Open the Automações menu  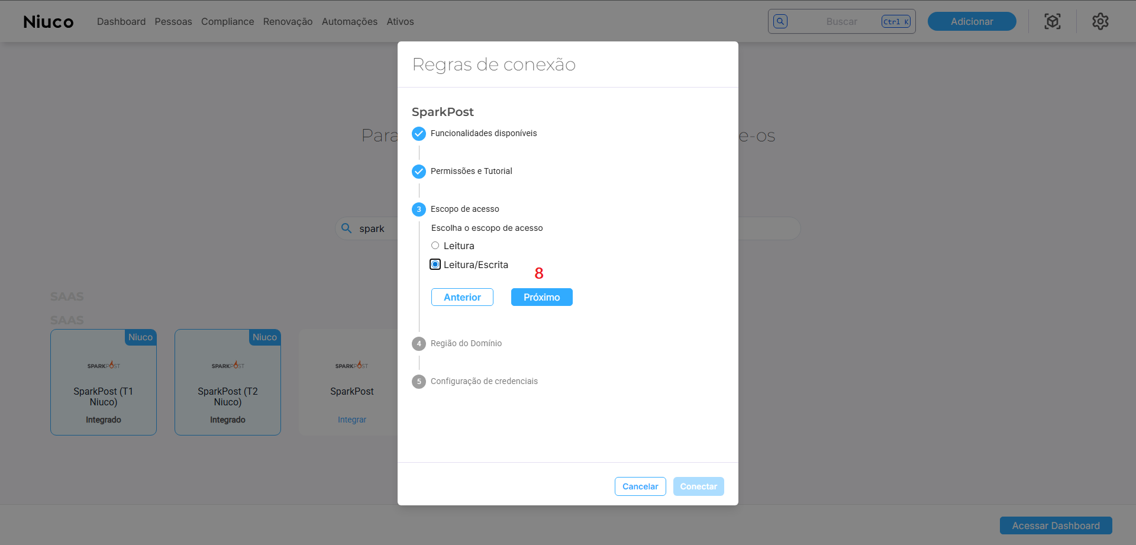coord(350,21)
